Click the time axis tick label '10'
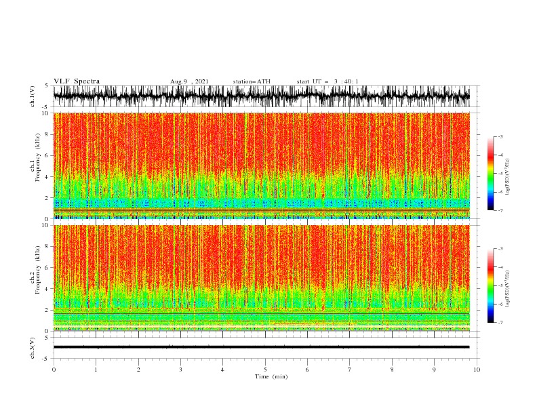Screen dimensions: 537x415 click(477, 370)
